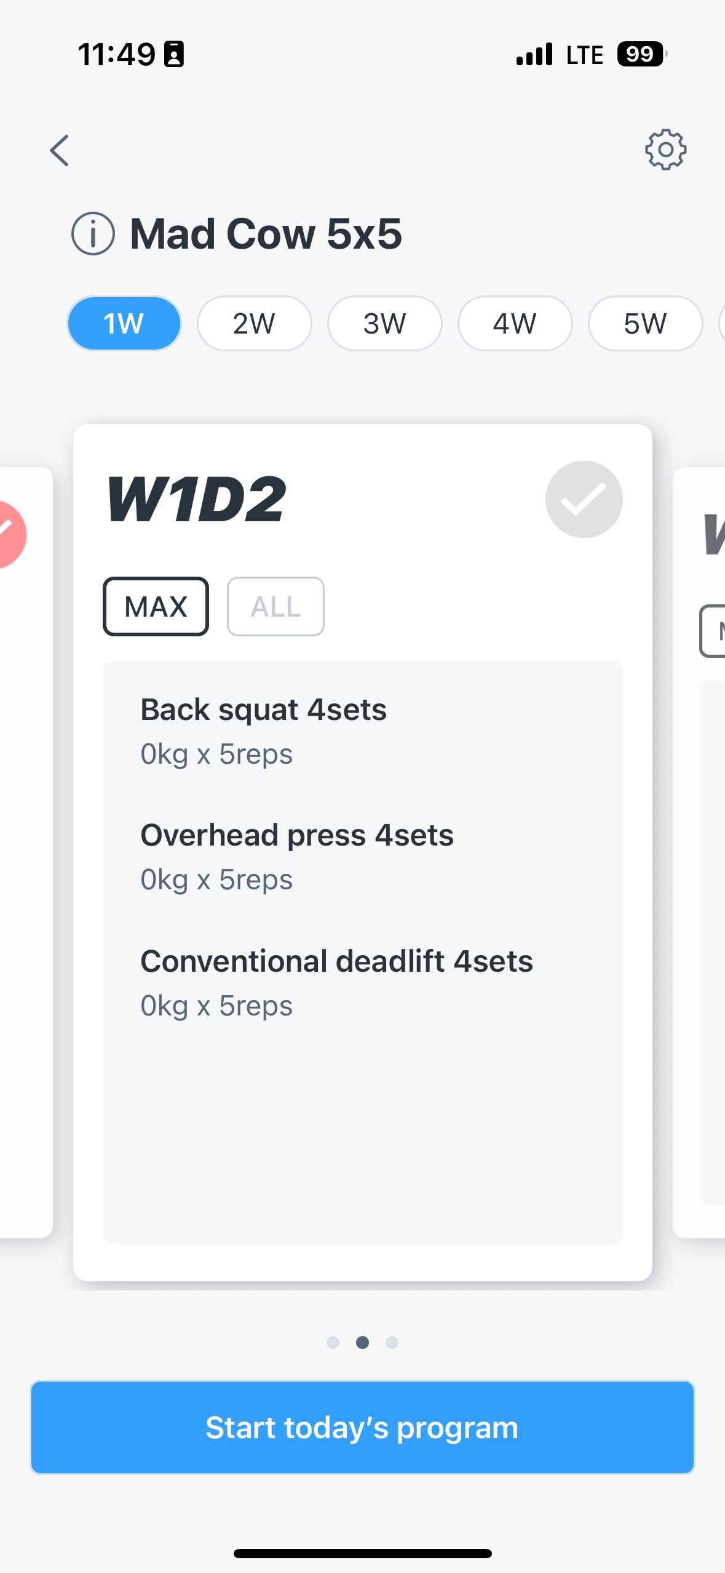
Task: Switch to the 3W week tab
Action: [x=384, y=324]
